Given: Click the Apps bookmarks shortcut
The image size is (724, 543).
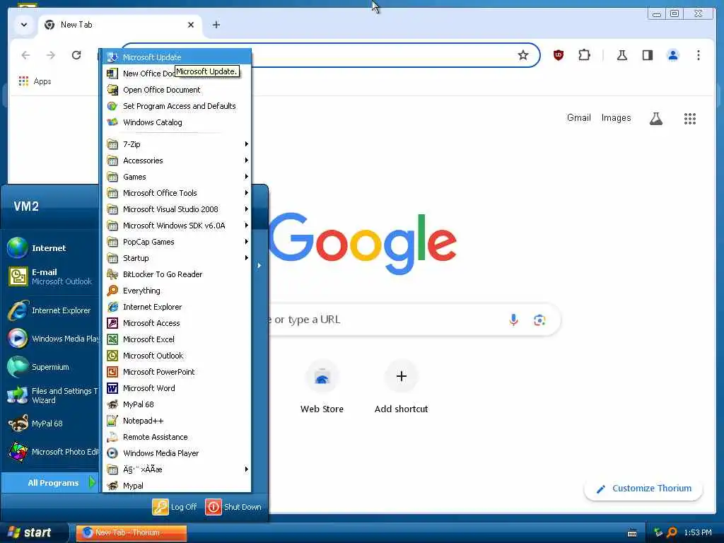Looking at the screenshot, I should click(35, 81).
